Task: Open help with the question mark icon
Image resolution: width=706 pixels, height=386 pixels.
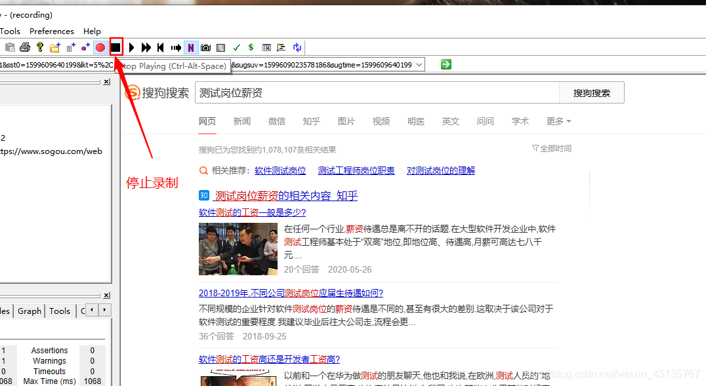Action: (x=40, y=47)
